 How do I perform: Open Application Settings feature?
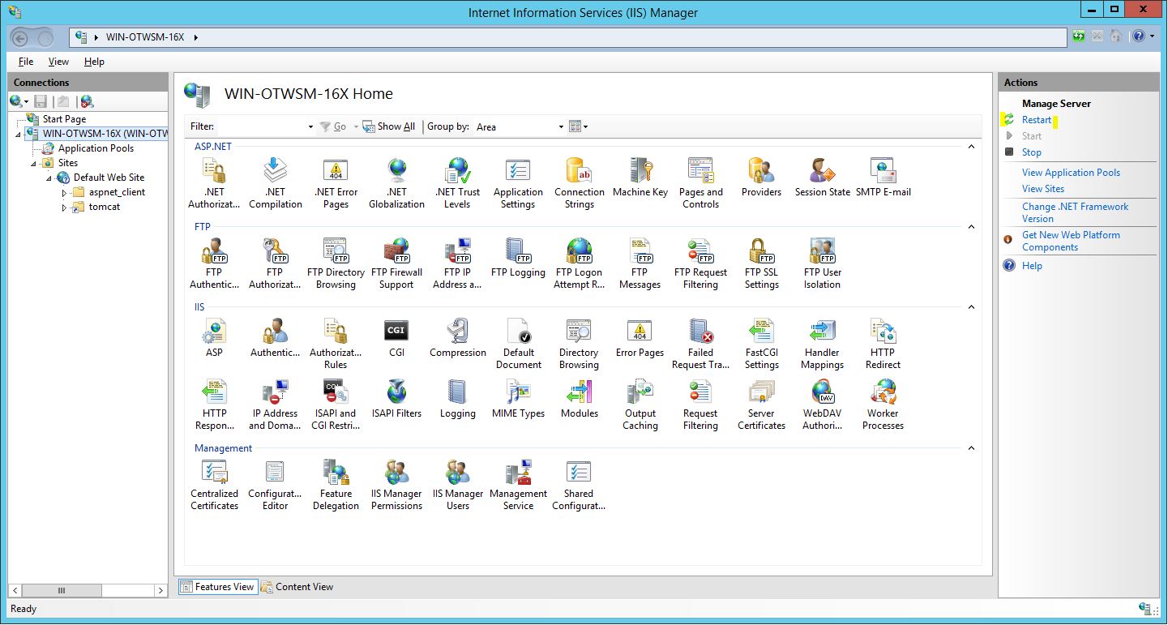click(x=518, y=183)
